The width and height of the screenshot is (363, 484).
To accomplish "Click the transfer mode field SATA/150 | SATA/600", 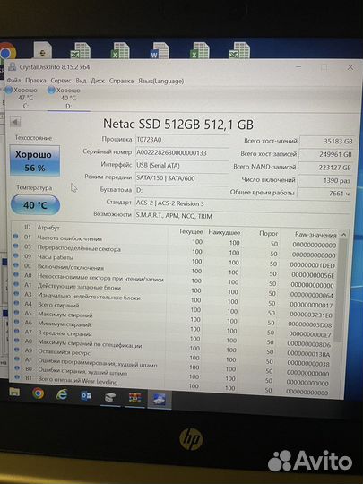I will (182, 178).
